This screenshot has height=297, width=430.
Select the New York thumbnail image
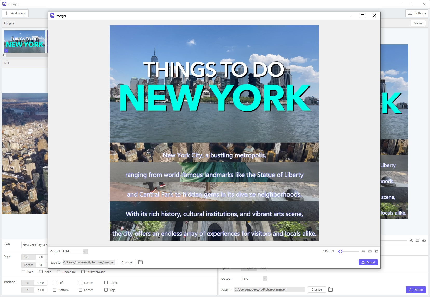[x=25, y=41]
